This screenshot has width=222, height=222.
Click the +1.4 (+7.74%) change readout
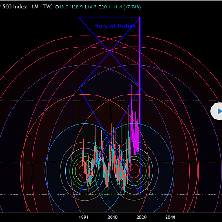coord(127,7)
